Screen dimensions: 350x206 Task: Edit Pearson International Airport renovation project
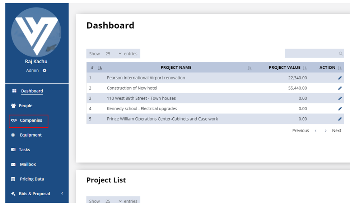(x=340, y=78)
